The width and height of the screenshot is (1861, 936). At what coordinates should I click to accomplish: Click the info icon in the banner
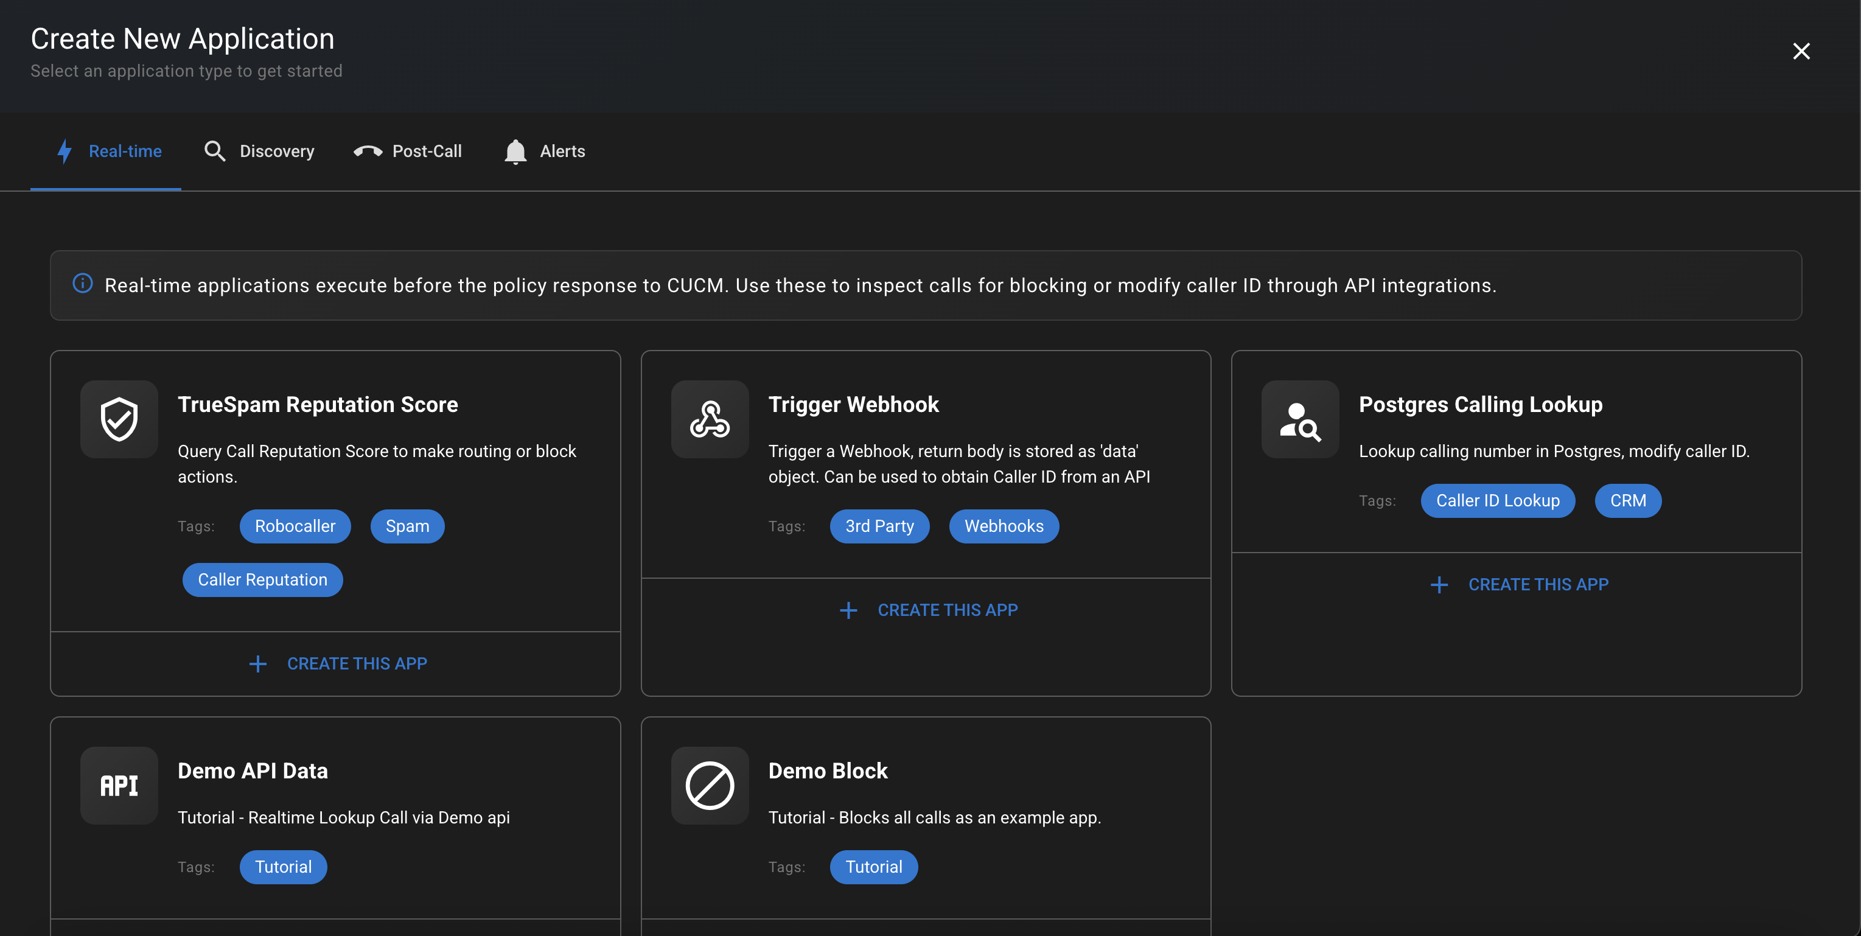tap(83, 284)
